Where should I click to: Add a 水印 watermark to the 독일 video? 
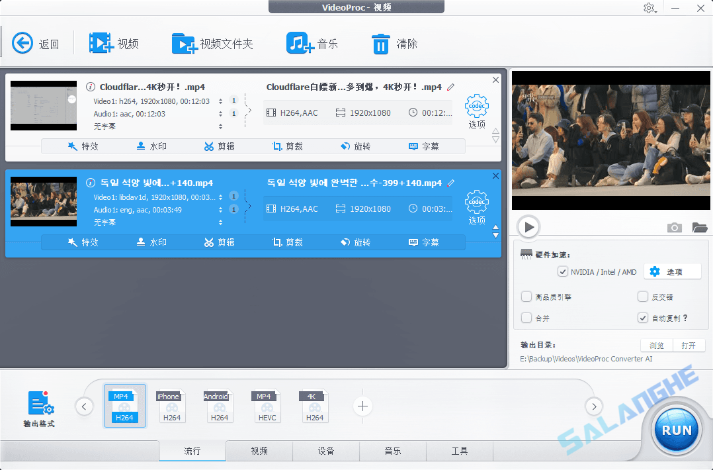151,242
